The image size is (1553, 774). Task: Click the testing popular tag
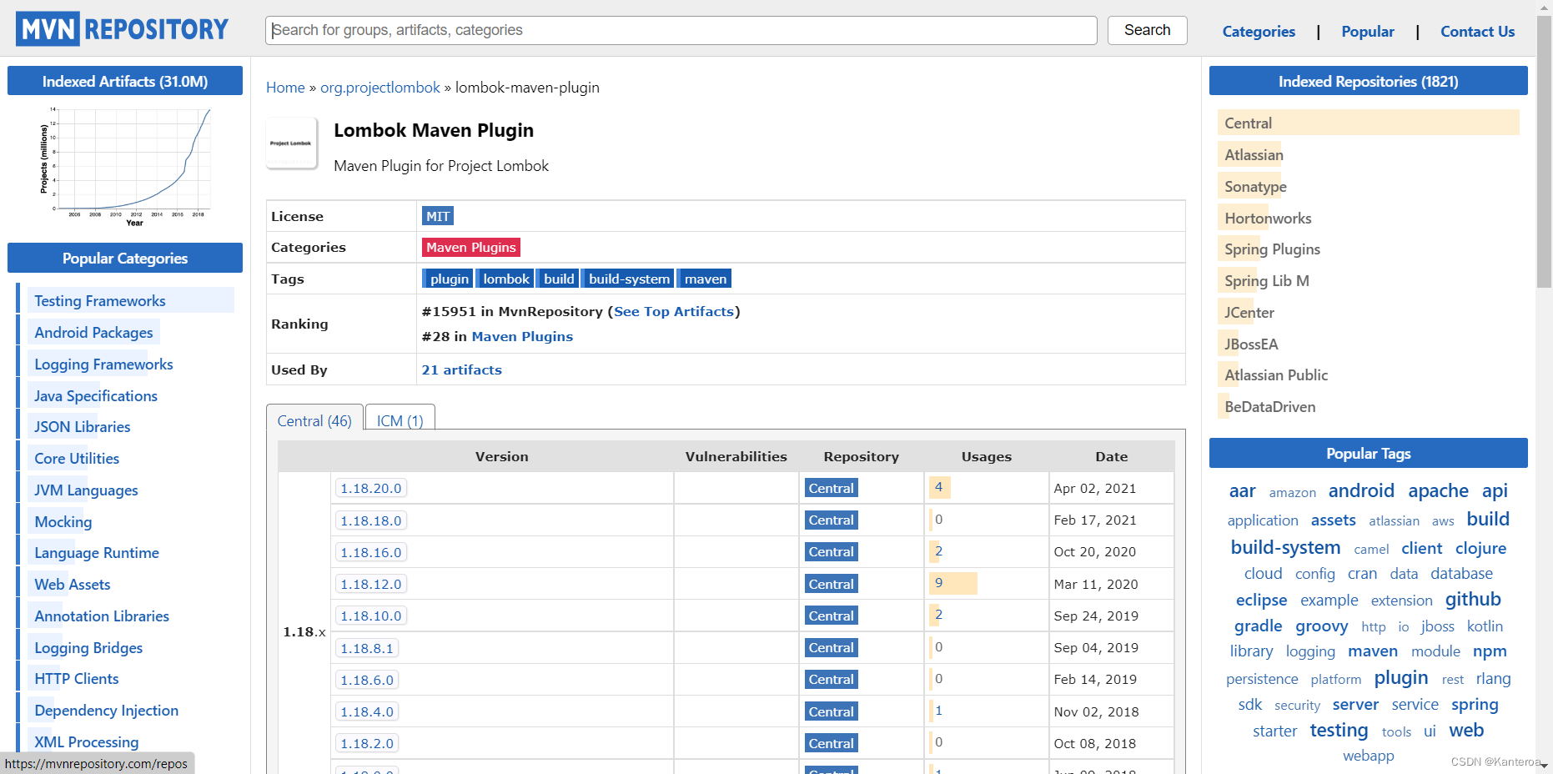click(1339, 730)
